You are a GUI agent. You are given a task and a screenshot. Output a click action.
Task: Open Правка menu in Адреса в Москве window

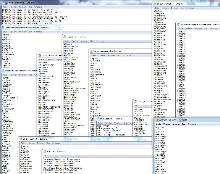point(13,7)
